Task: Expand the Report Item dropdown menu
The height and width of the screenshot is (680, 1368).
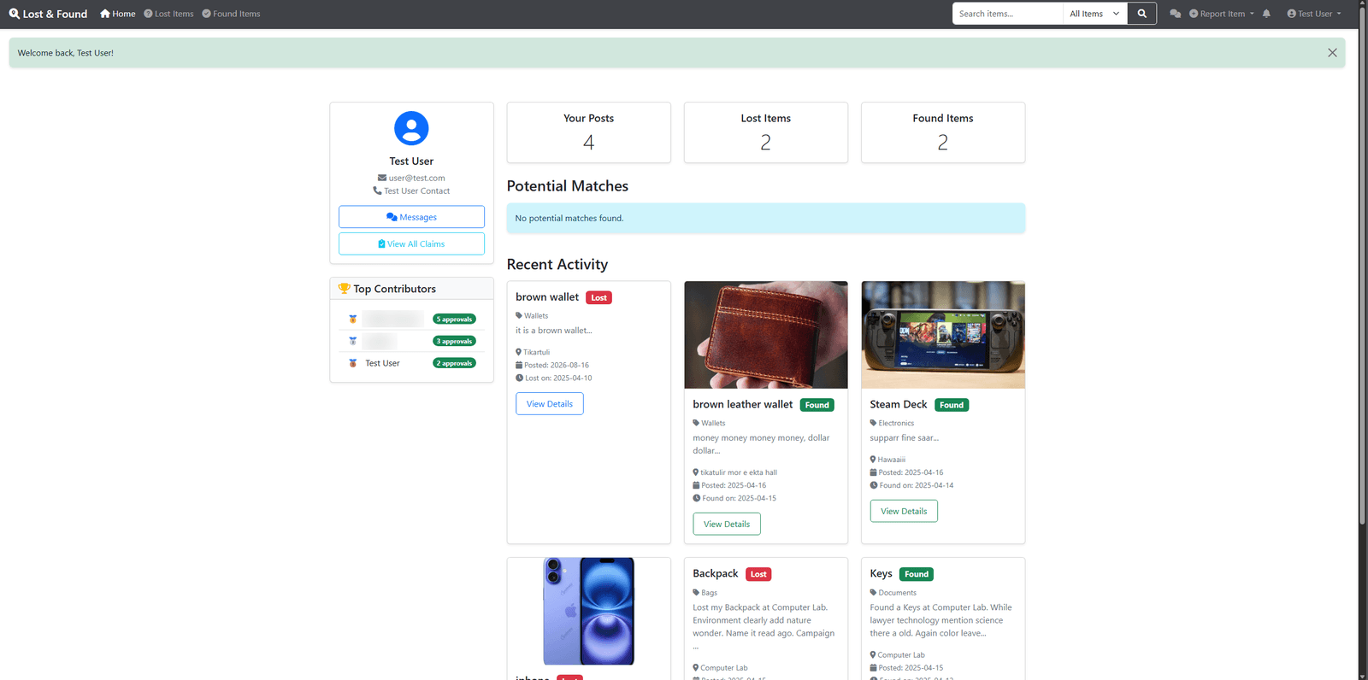Action: 1222,14
